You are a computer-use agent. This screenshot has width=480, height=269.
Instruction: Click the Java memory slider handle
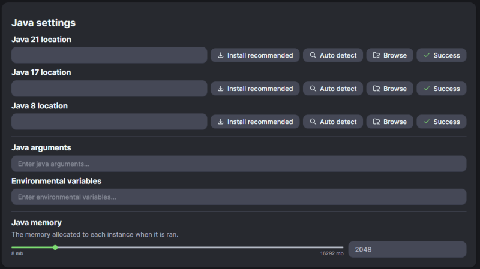pos(55,247)
